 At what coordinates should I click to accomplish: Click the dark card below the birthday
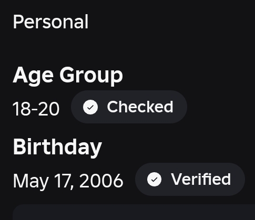pos(134,212)
